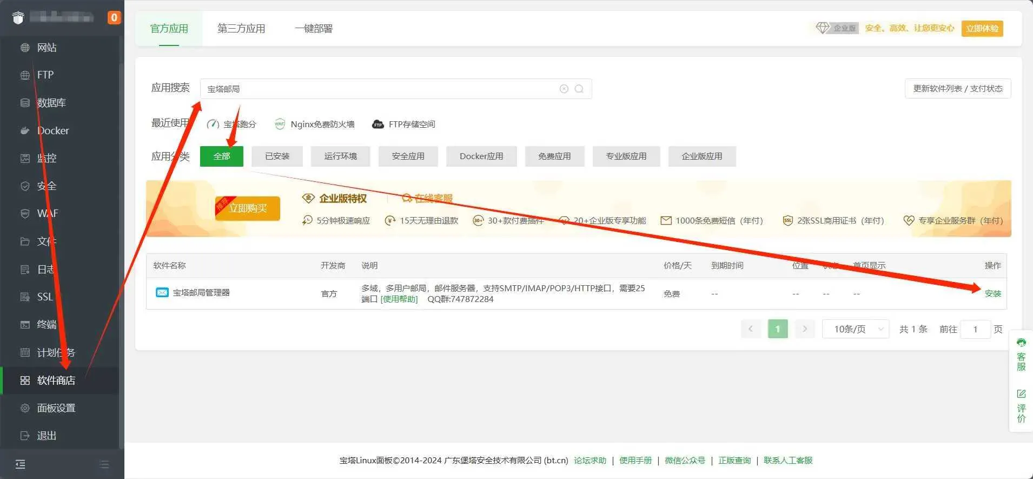Screen dimensions: 1033x479
Task: Open the FTP存储空间 recent app
Action: pos(403,124)
